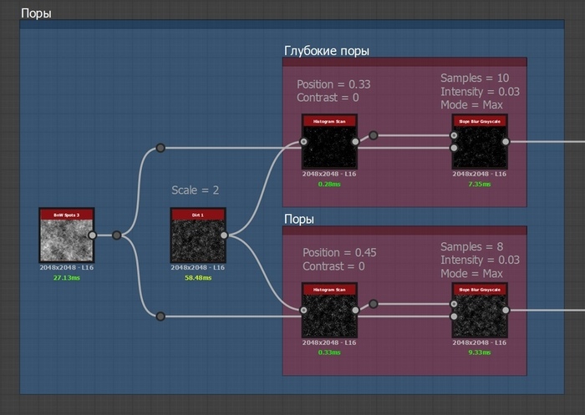
Task: Click input connector of 0.28ms Histogram Scan
Action: point(303,142)
